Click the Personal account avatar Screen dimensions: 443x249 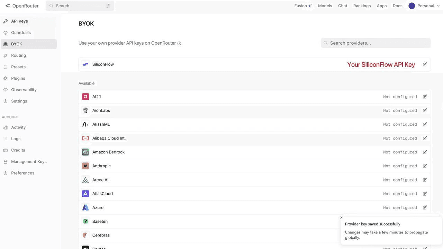click(x=412, y=6)
